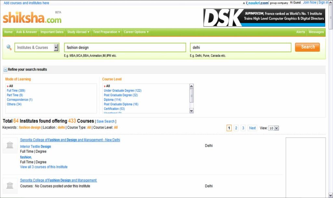Open the Interior Textile Design course link
This screenshot has width=333, height=198.
(35, 146)
